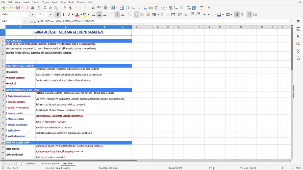
Task: Click the zoom in plus button
Action: [x=293, y=168]
